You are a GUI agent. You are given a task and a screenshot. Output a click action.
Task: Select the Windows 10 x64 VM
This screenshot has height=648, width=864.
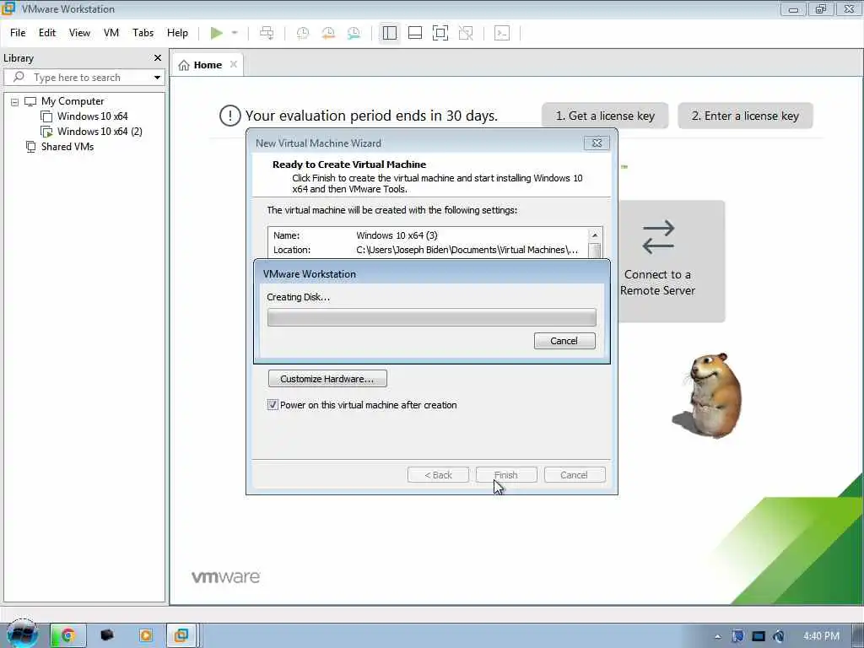coord(92,116)
